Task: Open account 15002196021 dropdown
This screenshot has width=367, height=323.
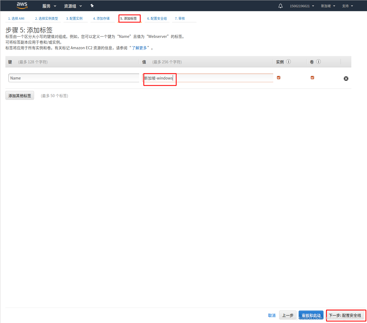Action: point(302,6)
